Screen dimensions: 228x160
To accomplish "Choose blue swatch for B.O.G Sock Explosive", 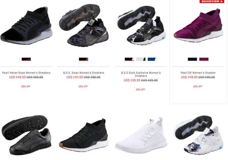I will coord(152,59).
